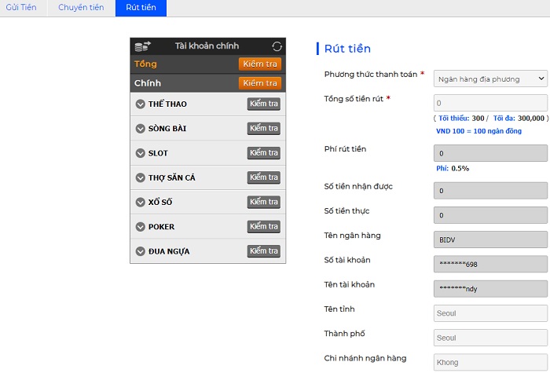The width and height of the screenshot is (550, 373).
Task: Expand the THỂ THAO chevron icon
Action: [x=140, y=104]
